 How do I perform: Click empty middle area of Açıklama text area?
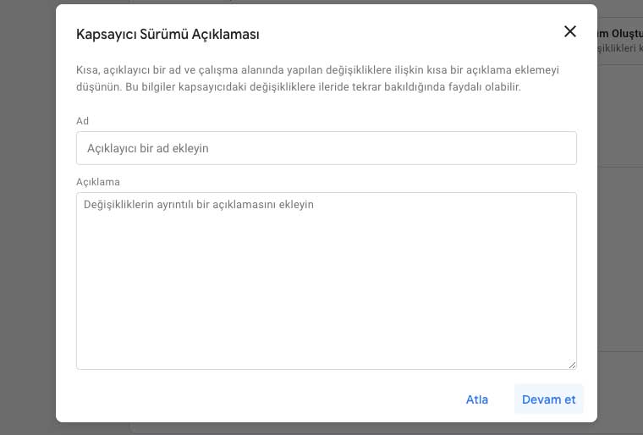tap(327, 287)
